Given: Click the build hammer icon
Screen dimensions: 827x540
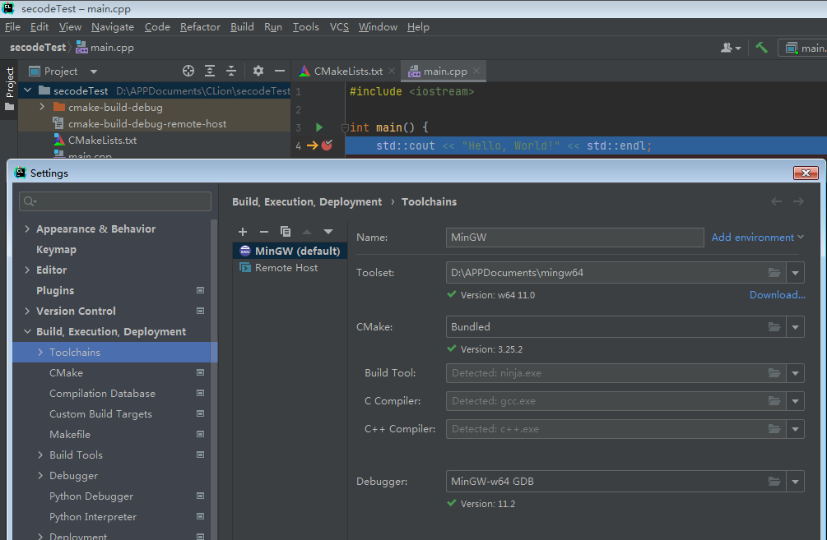Looking at the screenshot, I should pos(761,48).
